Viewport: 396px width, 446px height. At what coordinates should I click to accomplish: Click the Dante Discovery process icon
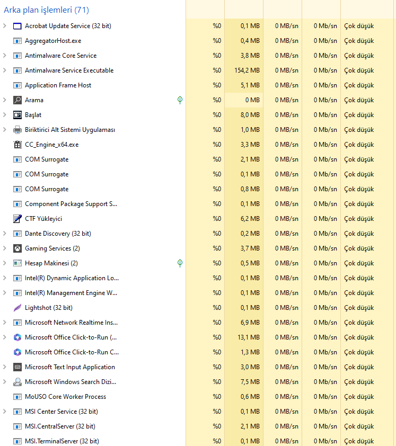pyautogui.click(x=17, y=234)
